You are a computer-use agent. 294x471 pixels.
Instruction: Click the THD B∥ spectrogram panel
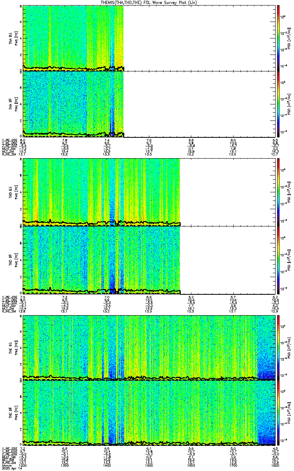click(149, 259)
